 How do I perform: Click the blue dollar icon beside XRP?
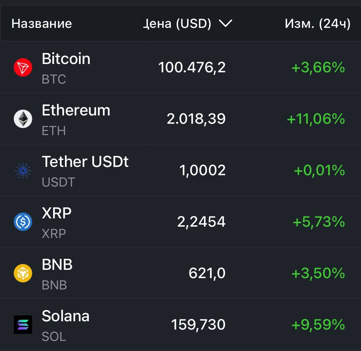23,222
